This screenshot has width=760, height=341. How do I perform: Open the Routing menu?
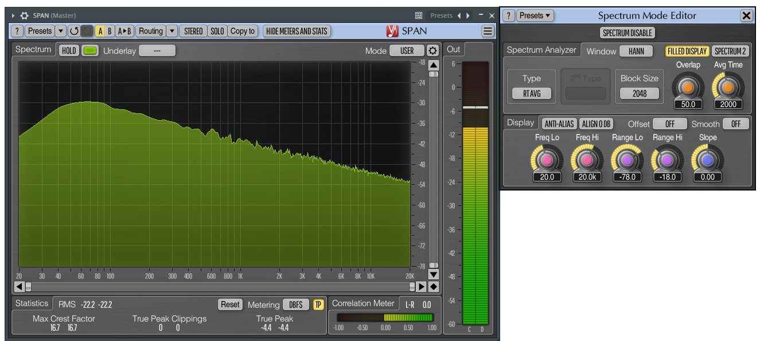click(x=151, y=31)
